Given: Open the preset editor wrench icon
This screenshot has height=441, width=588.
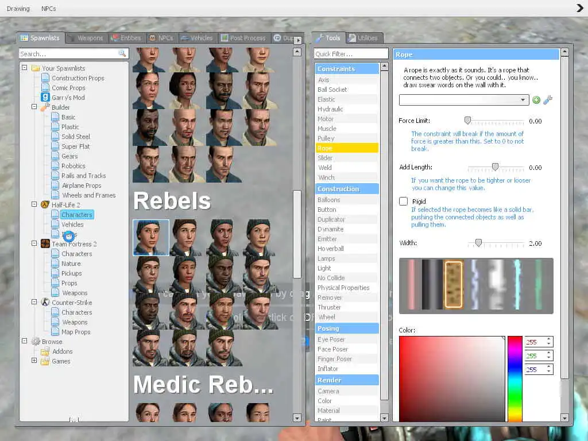Looking at the screenshot, I should click(548, 100).
